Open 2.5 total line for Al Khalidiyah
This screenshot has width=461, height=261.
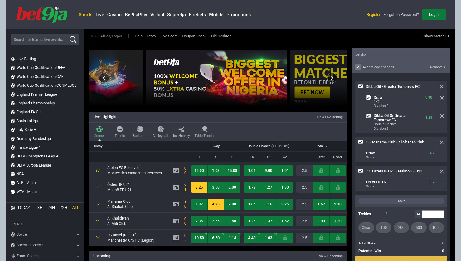click(x=305, y=221)
